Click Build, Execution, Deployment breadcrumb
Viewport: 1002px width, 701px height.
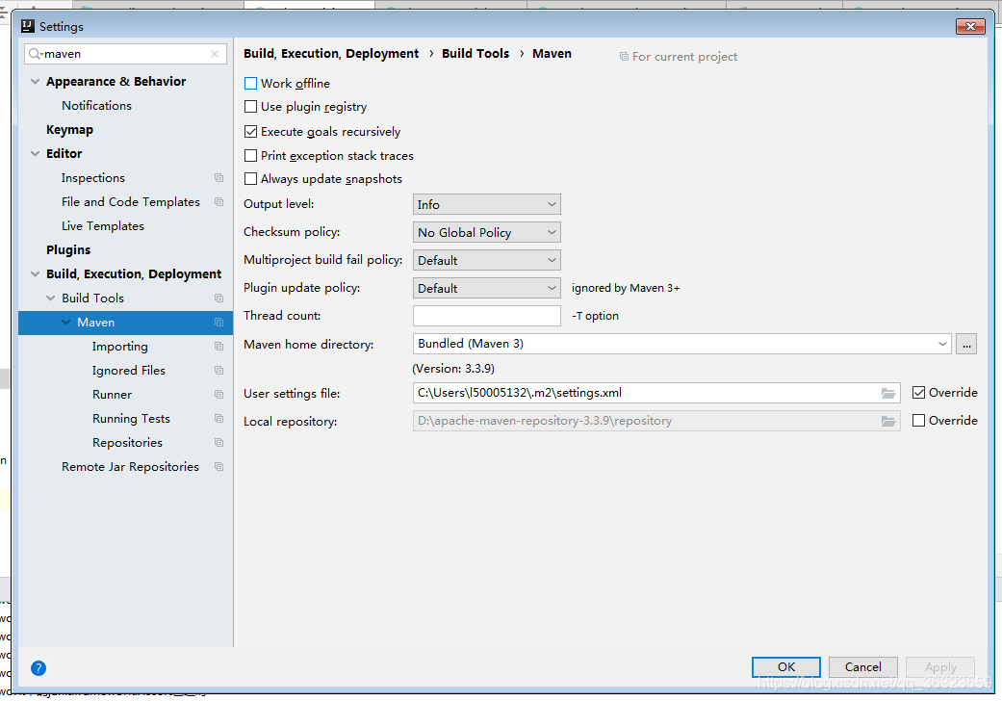331,54
